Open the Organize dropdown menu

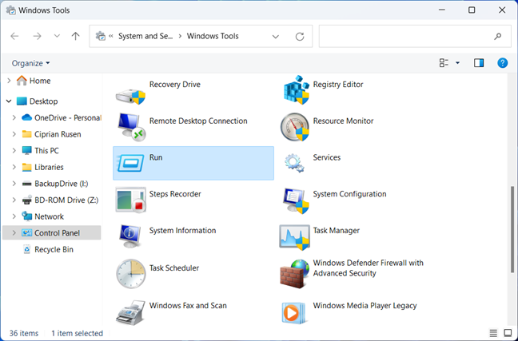click(x=30, y=63)
